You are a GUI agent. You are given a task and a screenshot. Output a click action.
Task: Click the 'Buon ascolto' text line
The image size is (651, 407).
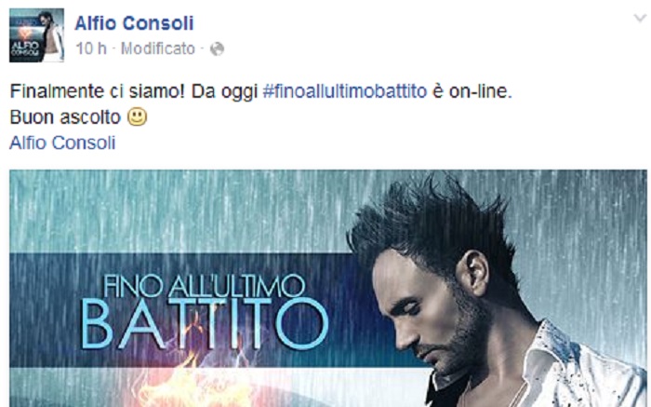point(65,117)
